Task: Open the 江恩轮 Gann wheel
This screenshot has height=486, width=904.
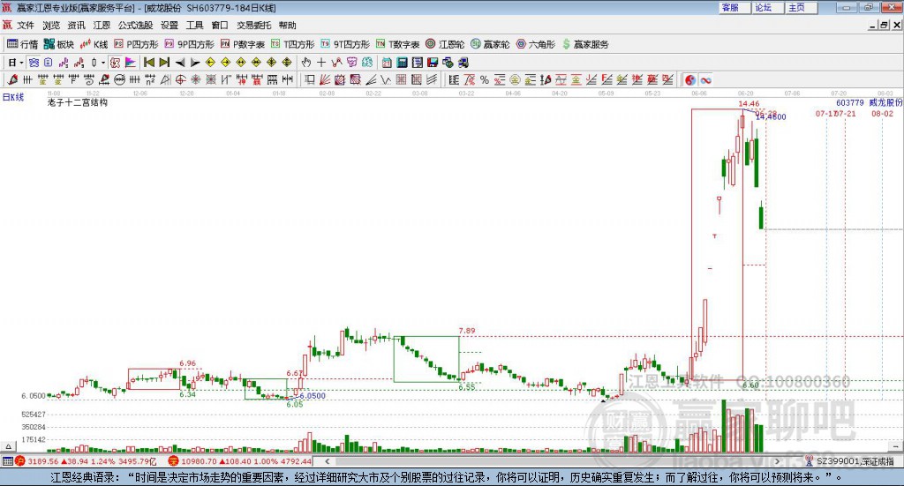Action: pos(445,44)
